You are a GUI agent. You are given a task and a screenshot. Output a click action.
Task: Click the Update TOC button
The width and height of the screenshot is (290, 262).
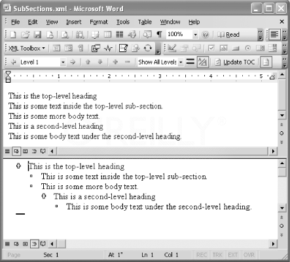coord(235,62)
